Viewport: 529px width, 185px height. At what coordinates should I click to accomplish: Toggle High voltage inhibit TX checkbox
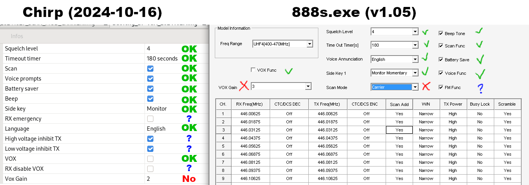click(150, 139)
